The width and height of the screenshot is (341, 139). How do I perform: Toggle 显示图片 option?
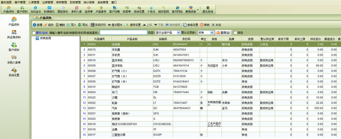115,25
